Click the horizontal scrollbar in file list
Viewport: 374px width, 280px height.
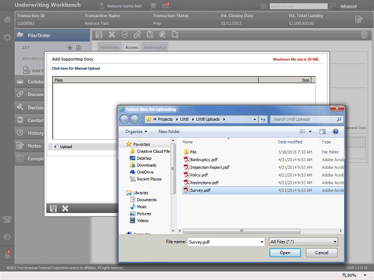coord(242,231)
